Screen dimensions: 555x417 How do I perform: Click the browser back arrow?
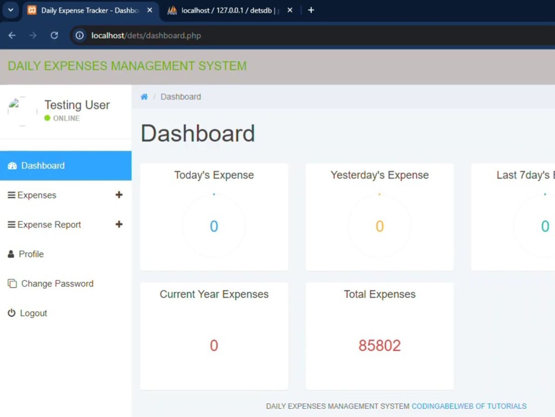[x=12, y=36]
